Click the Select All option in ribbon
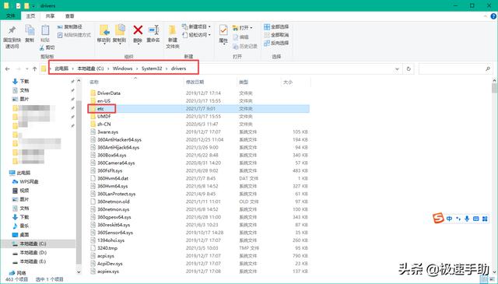498x284 pixels. (x=276, y=26)
